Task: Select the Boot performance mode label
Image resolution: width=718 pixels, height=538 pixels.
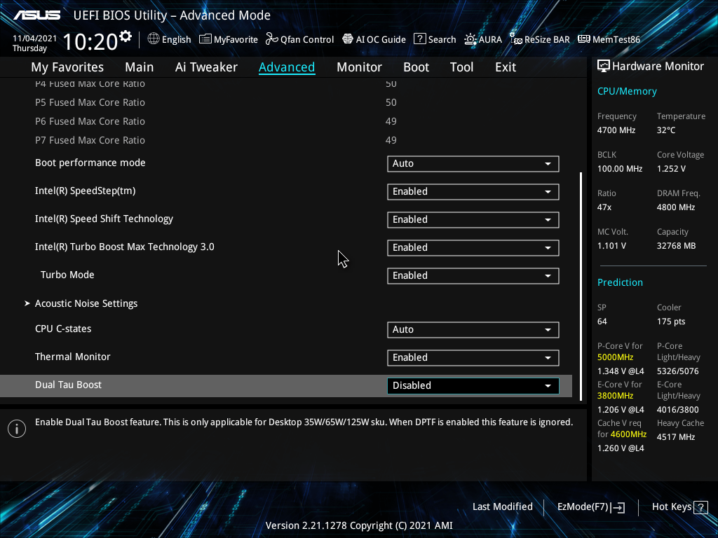Action: [x=90, y=163]
